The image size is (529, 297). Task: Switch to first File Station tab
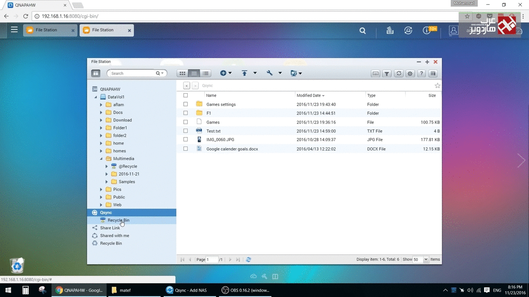coord(50,30)
